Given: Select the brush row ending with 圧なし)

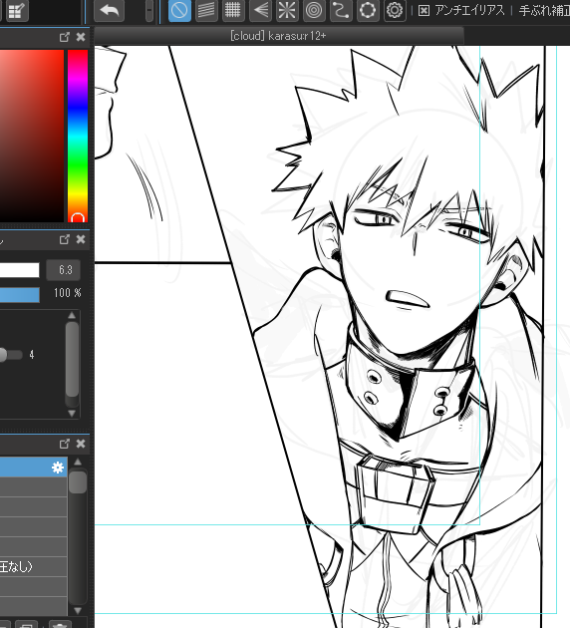Looking at the screenshot, I should point(33,567).
